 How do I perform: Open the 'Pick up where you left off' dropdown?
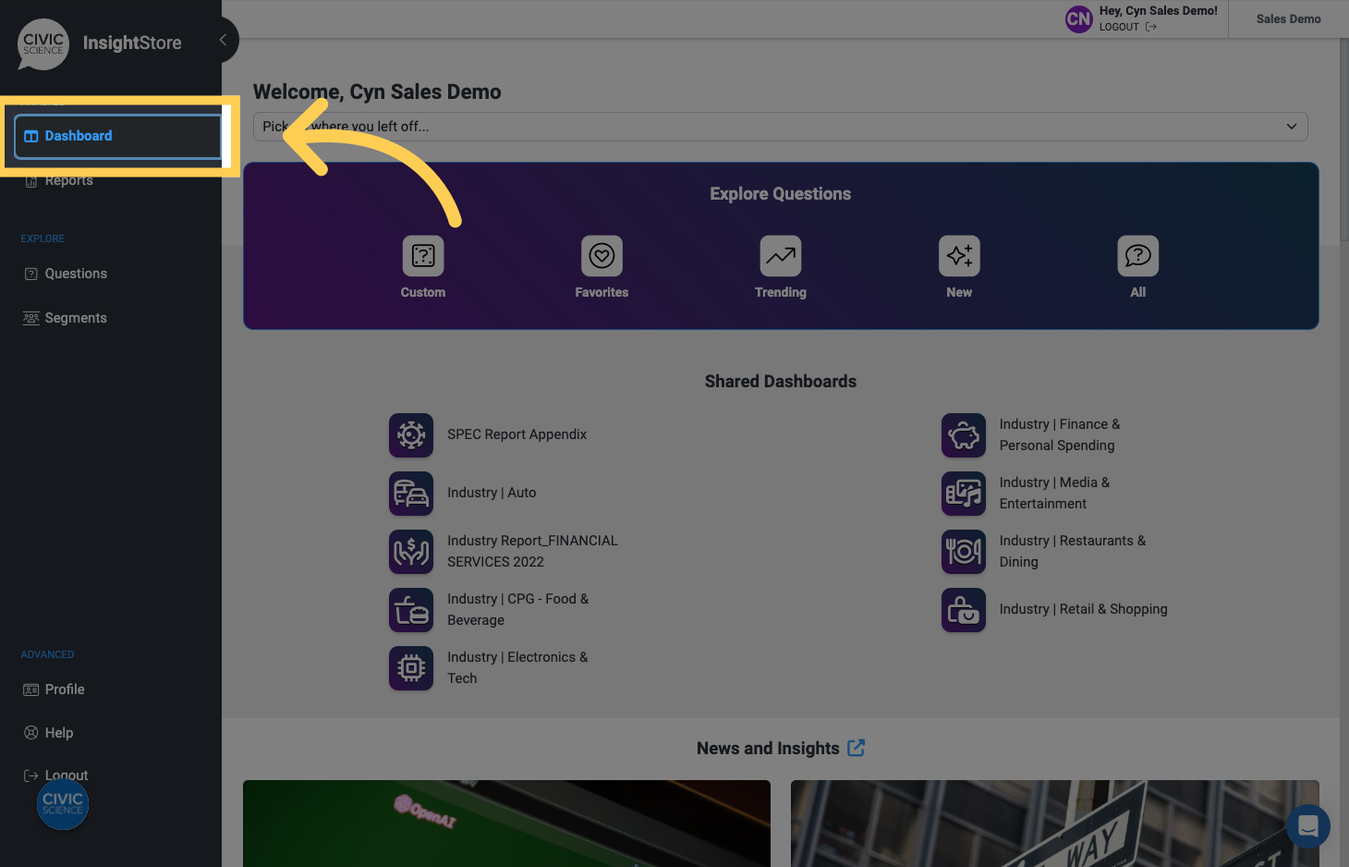781,127
